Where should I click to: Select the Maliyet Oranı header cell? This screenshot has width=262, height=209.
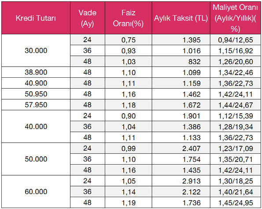pyautogui.click(x=236, y=18)
